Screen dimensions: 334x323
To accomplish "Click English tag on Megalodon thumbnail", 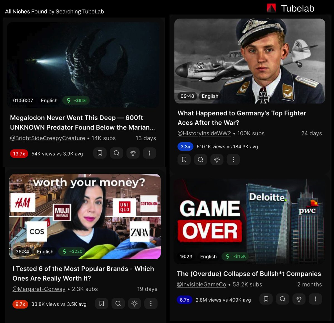I will click(x=49, y=101).
